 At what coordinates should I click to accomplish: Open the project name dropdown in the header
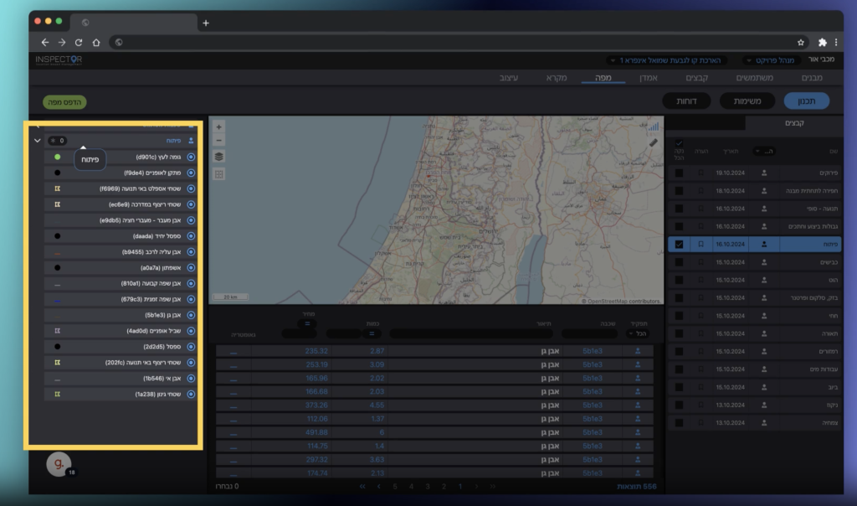click(666, 60)
